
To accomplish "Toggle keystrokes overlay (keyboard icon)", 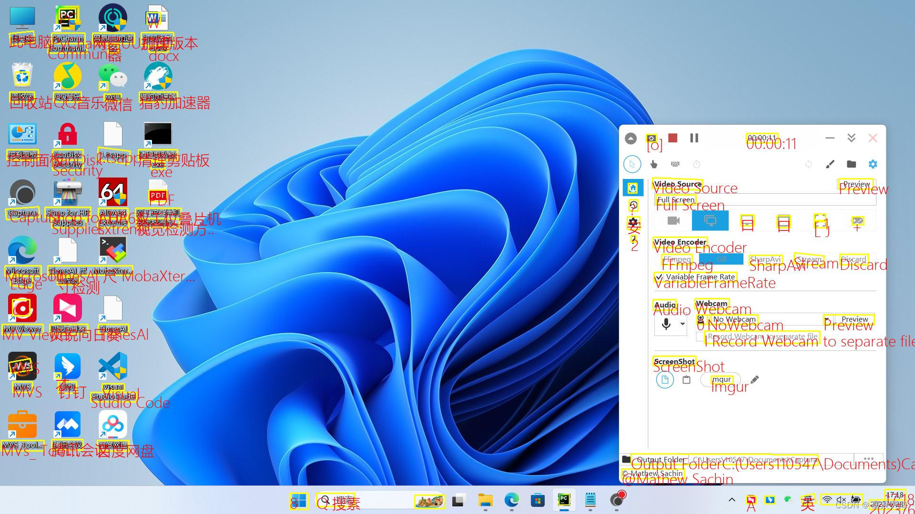I will point(675,164).
